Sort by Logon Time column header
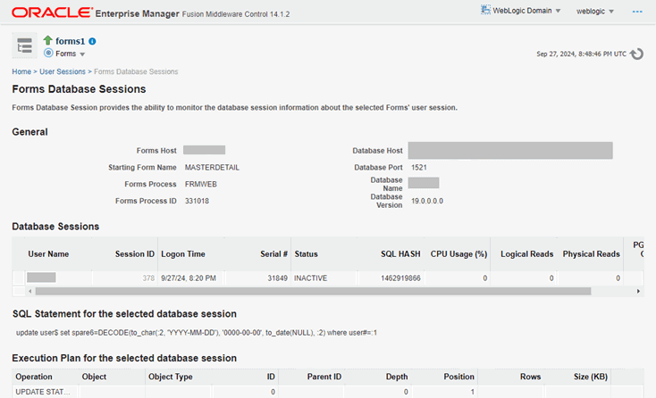This screenshot has height=398, width=656. coord(183,254)
